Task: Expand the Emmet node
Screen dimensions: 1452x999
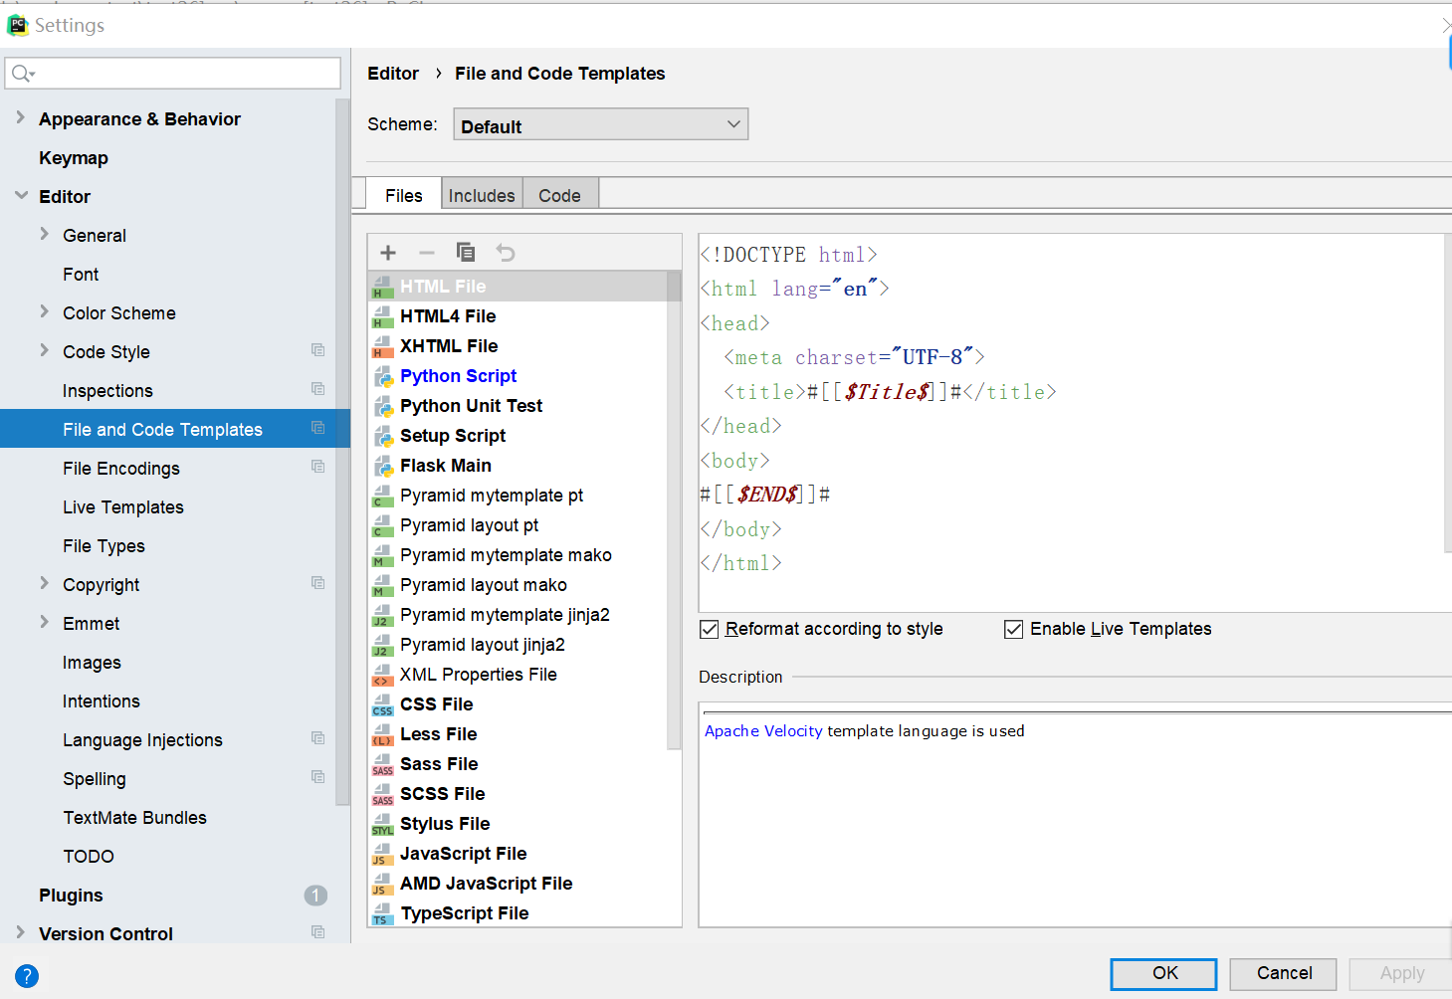Action: pyautogui.click(x=44, y=622)
